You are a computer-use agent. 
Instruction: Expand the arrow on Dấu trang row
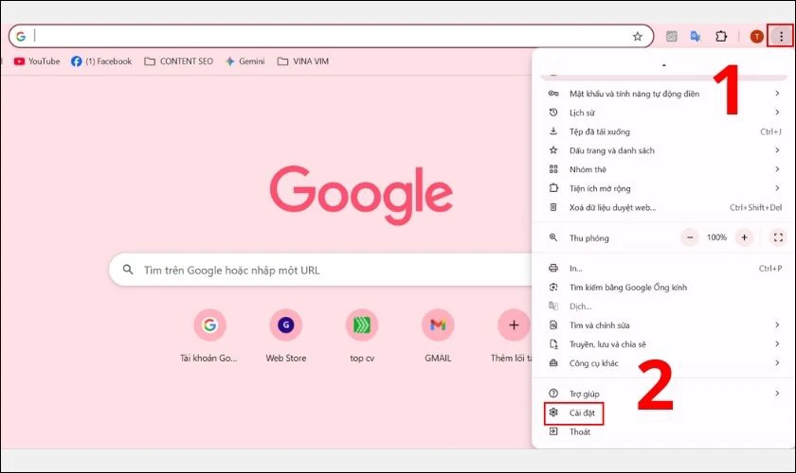point(777,150)
